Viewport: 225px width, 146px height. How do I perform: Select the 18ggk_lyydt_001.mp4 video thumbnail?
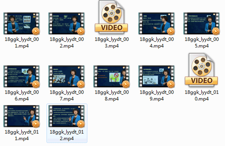click(22, 24)
